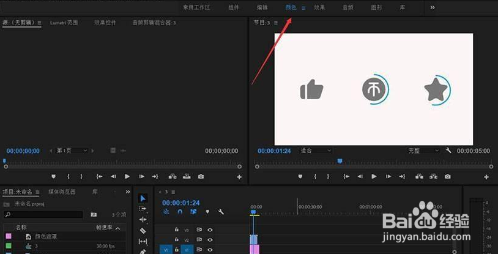Expand workspace overflow chevrons at top
This screenshot has height=254, width=498.
pyautogui.click(x=433, y=7)
